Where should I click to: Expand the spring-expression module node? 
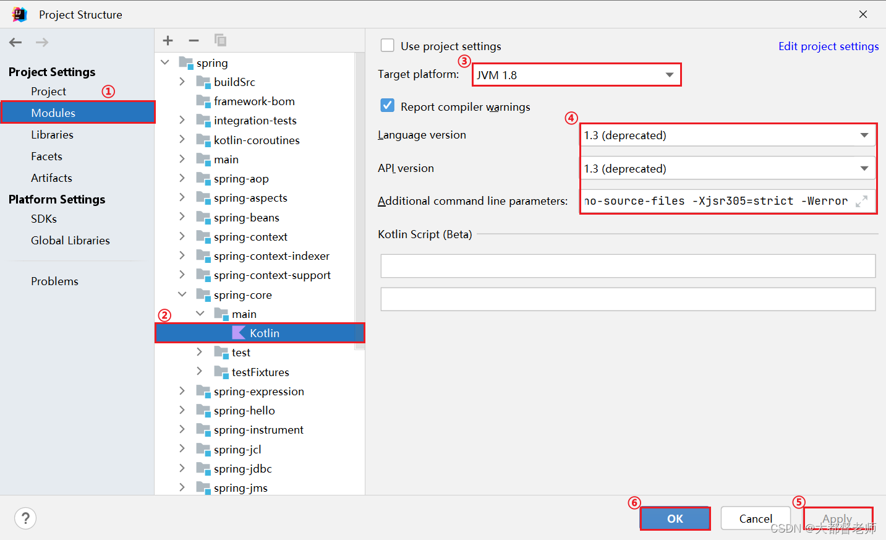182,391
